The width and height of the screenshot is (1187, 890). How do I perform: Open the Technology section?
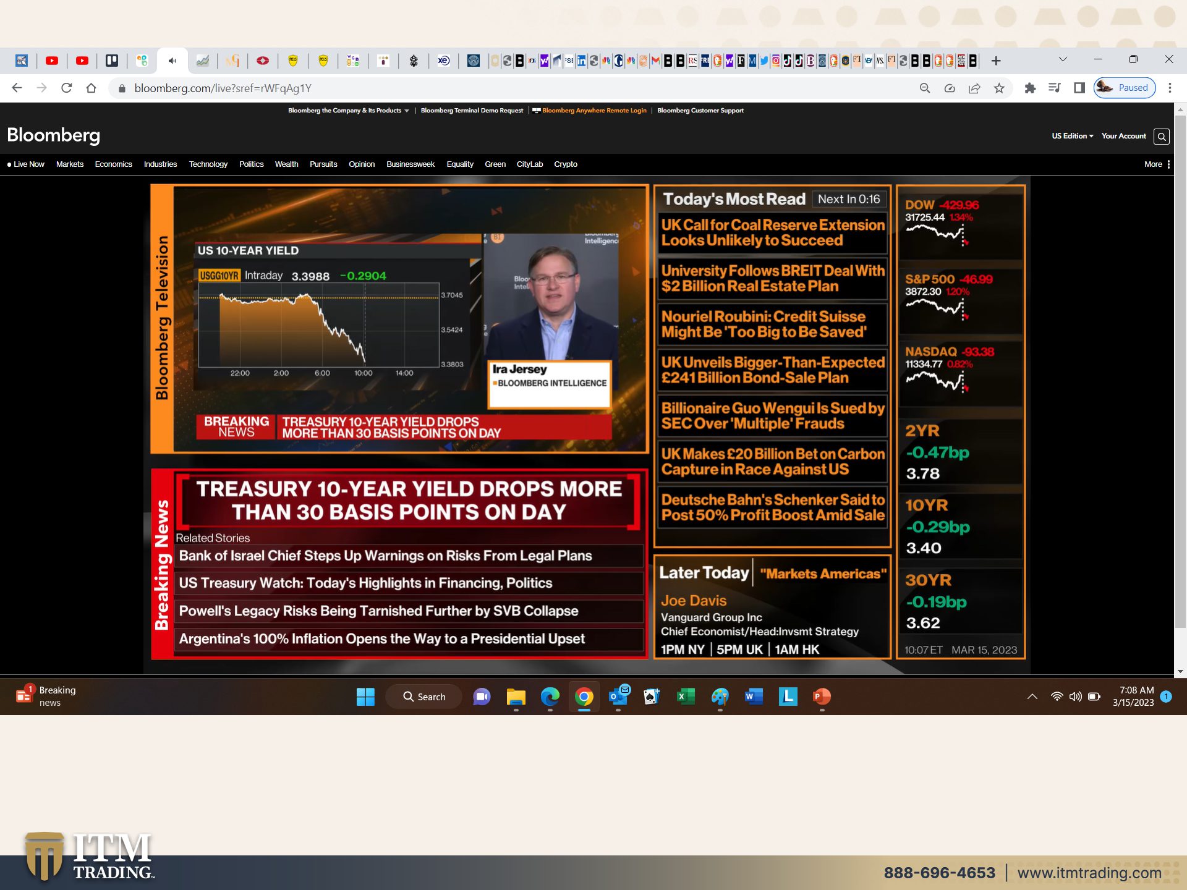208,164
